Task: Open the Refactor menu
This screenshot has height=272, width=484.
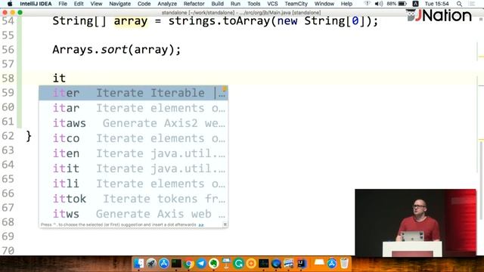Action: coord(194,4)
